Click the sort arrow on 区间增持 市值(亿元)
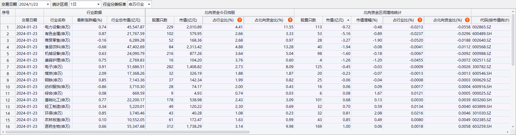The height and width of the screenshot is (135, 516). click(348, 20)
